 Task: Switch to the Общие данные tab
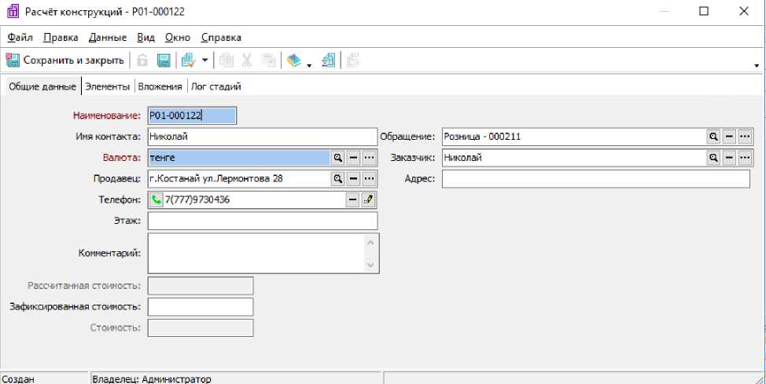point(42,87)
